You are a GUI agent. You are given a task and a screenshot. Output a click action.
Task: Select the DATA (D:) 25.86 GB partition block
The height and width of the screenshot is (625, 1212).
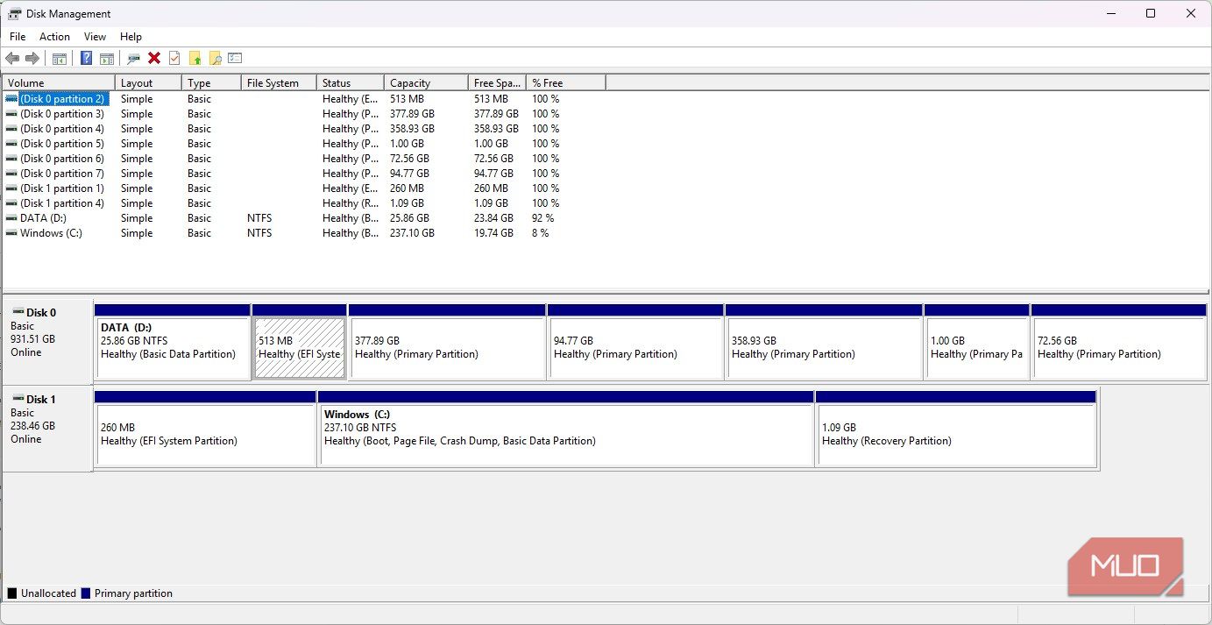pos(172,342)
